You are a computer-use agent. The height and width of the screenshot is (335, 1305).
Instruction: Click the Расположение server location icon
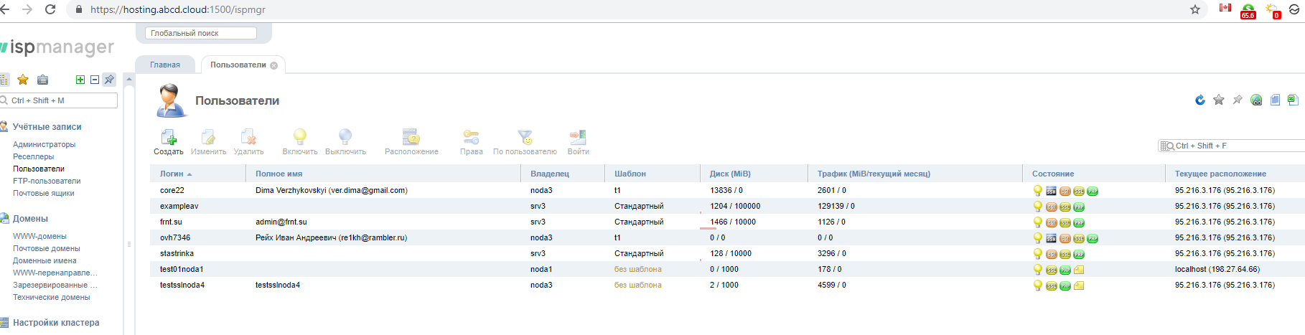[x=411, y=138]
